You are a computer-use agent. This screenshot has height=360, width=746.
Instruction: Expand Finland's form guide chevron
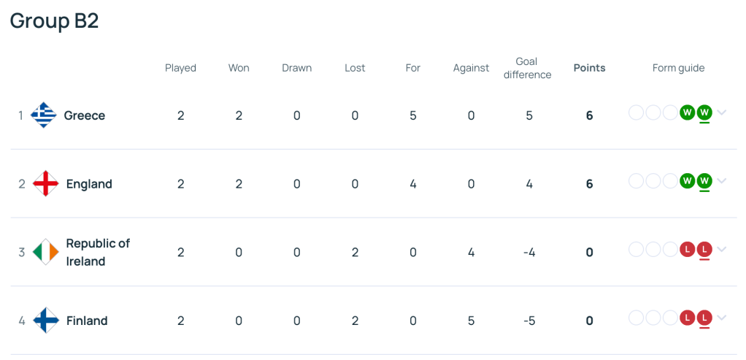pos(722,318)
